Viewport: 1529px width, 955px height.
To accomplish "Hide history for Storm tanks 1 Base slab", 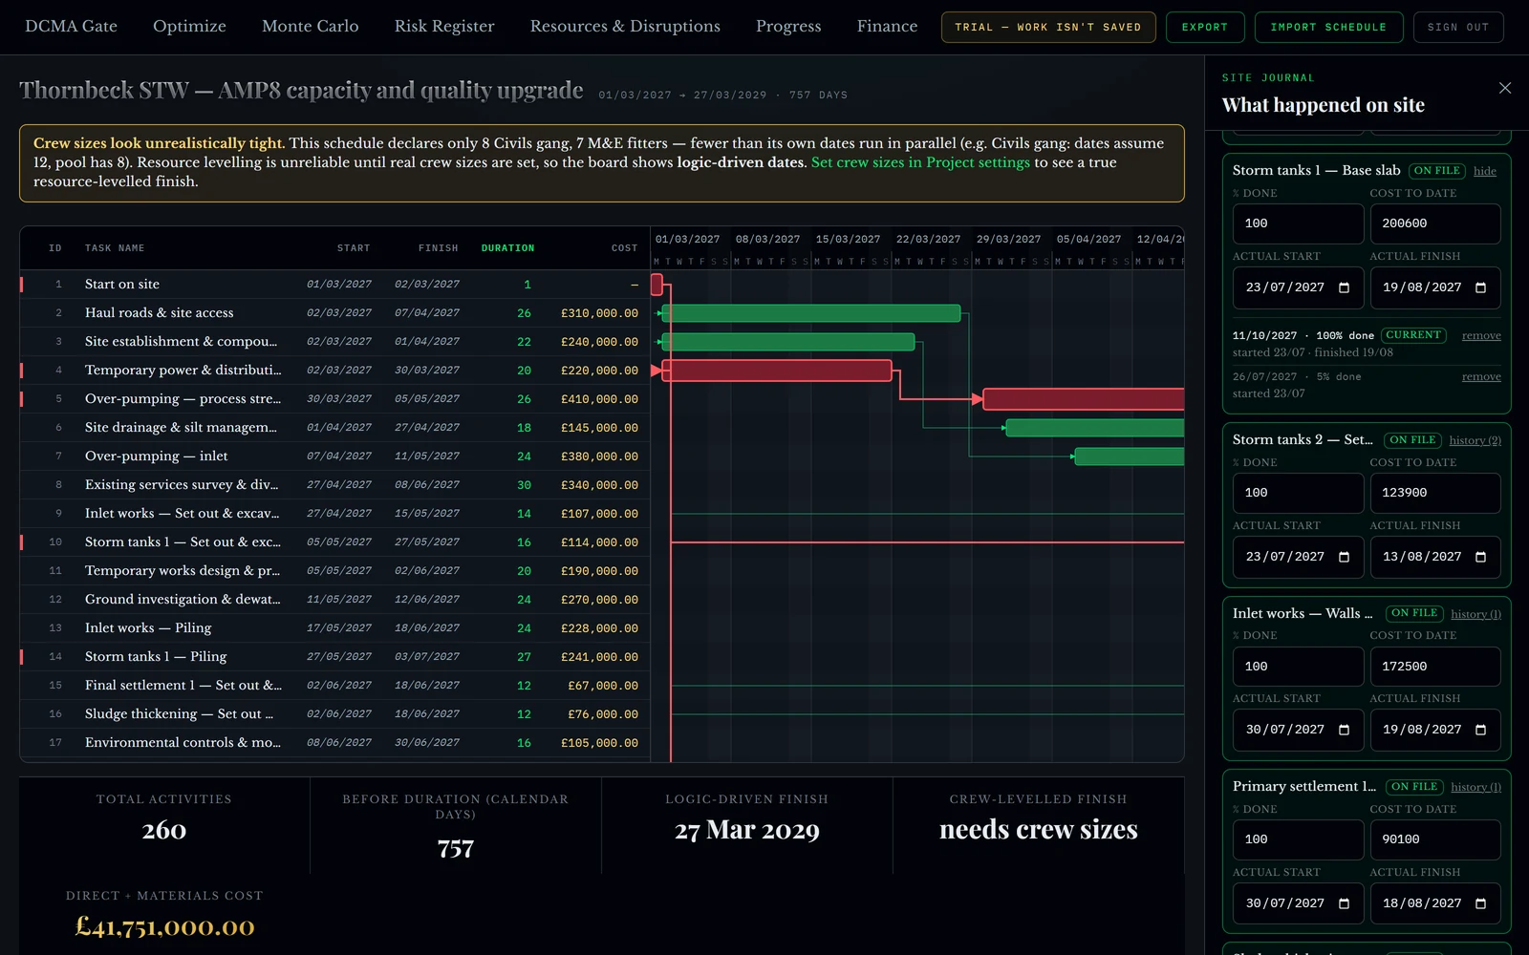I will click(x=1485, y=171).
